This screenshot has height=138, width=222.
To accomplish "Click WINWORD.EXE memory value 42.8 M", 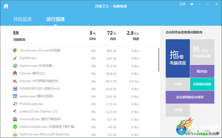I will click(x=111, y=89).
